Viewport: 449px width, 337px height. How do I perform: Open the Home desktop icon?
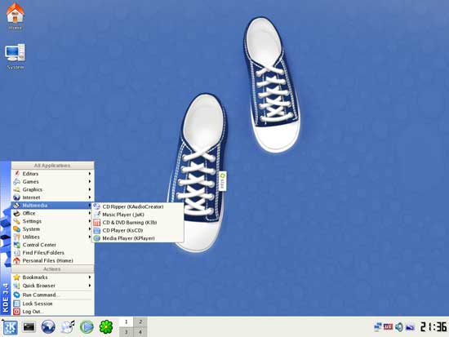(16, 16)
